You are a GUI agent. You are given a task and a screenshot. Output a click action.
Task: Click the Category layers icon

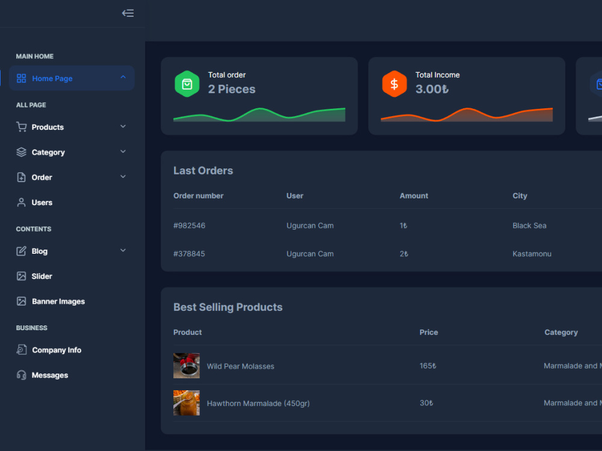(x=22, y=152)
